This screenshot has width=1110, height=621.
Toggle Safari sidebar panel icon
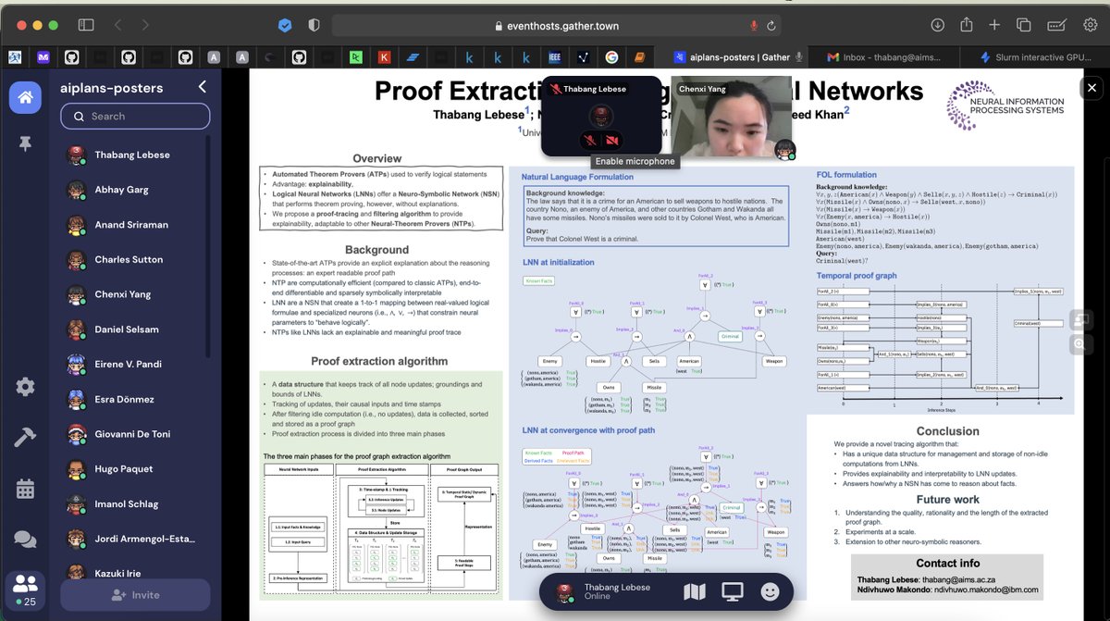pos(86,25)
